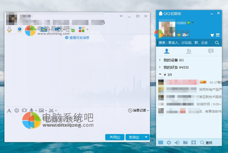The image size is (228, 153).
Task: Switch to the Groups tab
Action: [x=189, y=51]
